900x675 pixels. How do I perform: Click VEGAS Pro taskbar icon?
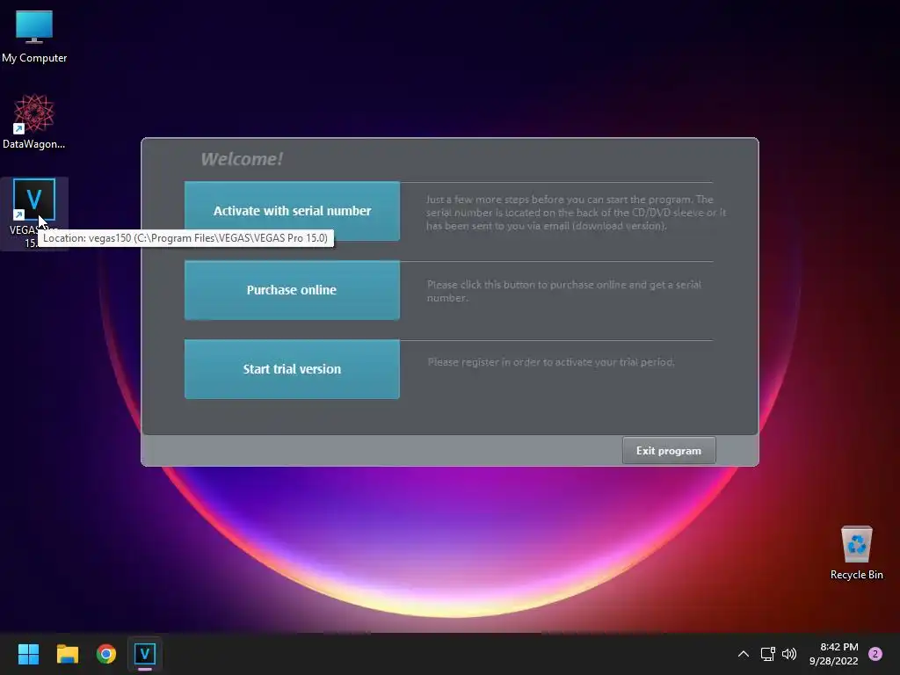click(x=145, y=654)
